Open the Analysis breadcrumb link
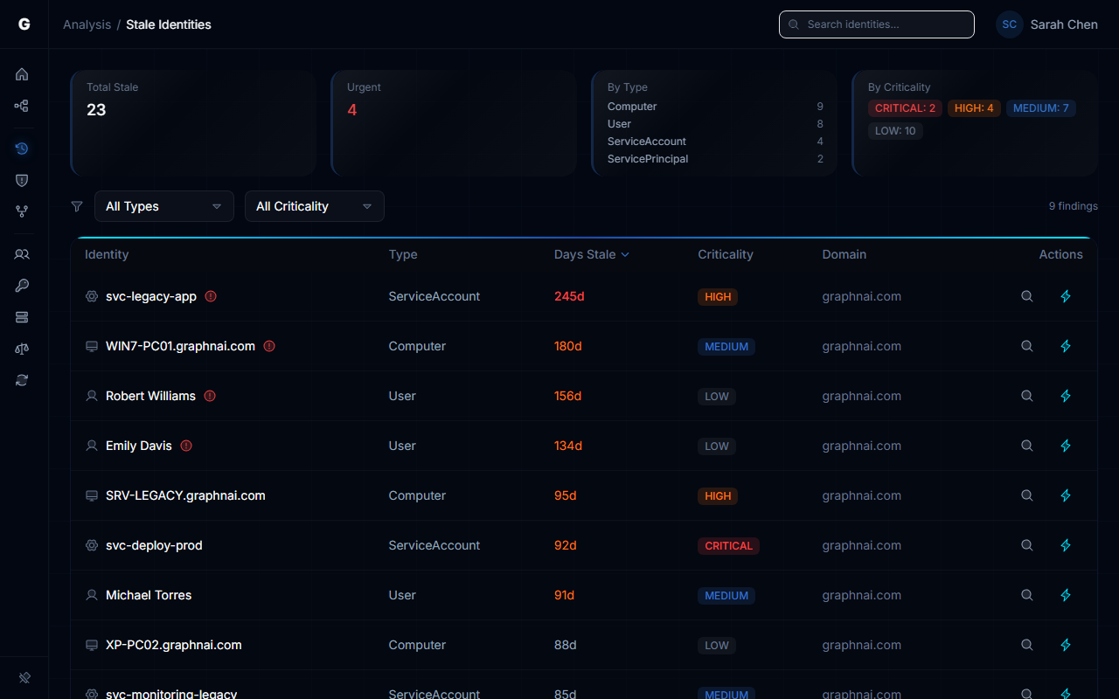The height and width of the screenshot is (699, 1119). (87, 24)
